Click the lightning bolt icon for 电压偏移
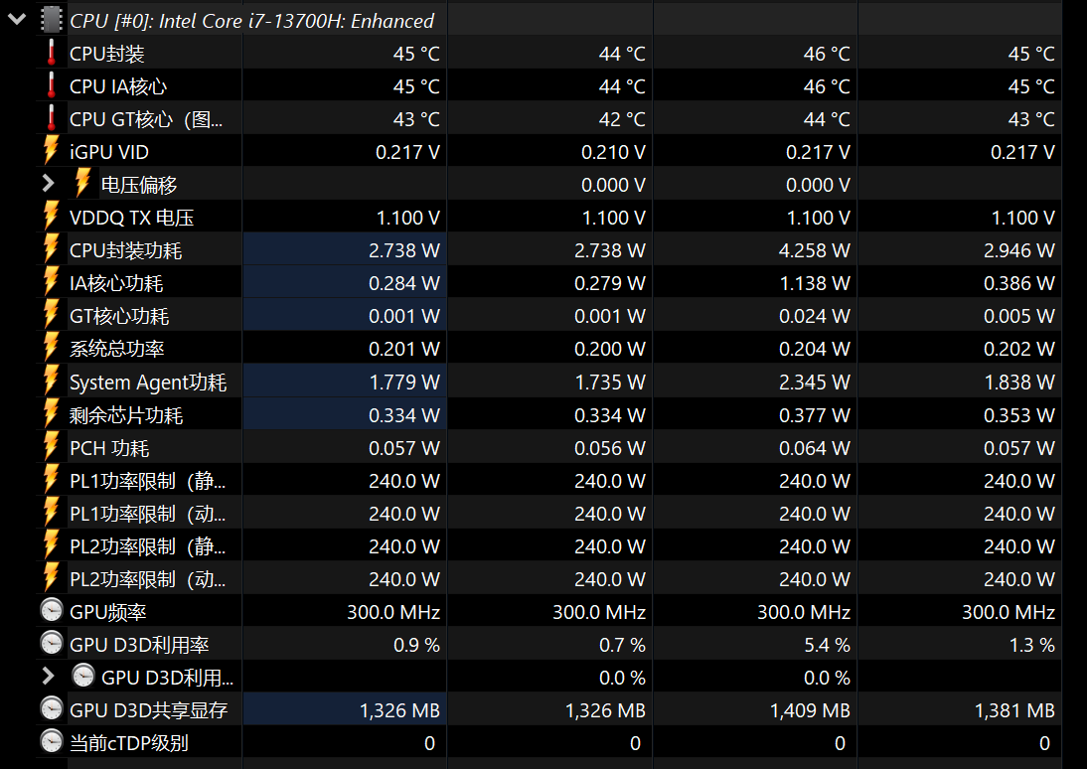This screenshot has height=769, width=1087. tap(83, 184)
